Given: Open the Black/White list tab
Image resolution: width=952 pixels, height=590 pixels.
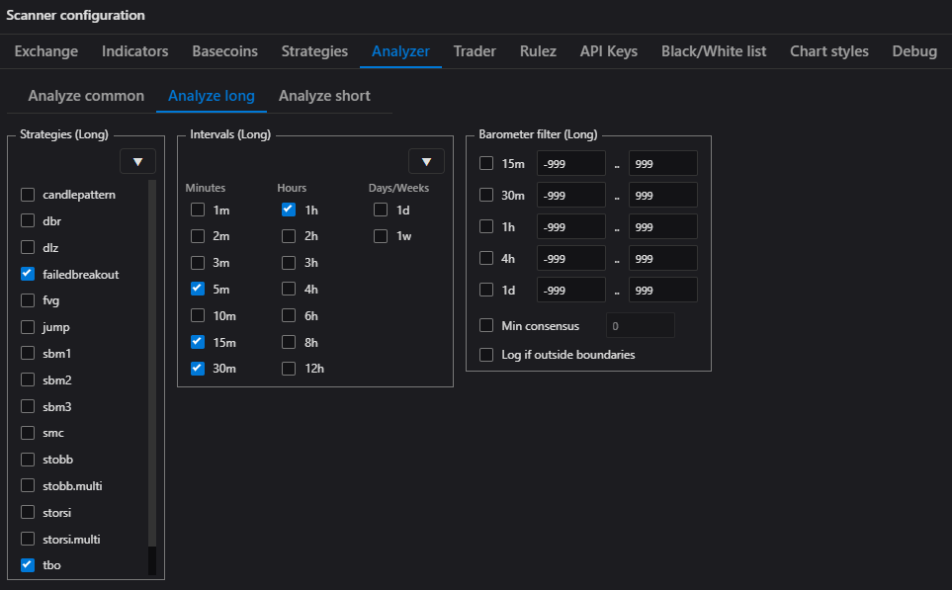Looking at the screenshot, I should [x=714, y=51].
